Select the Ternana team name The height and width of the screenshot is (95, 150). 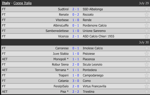click(60, 70)
